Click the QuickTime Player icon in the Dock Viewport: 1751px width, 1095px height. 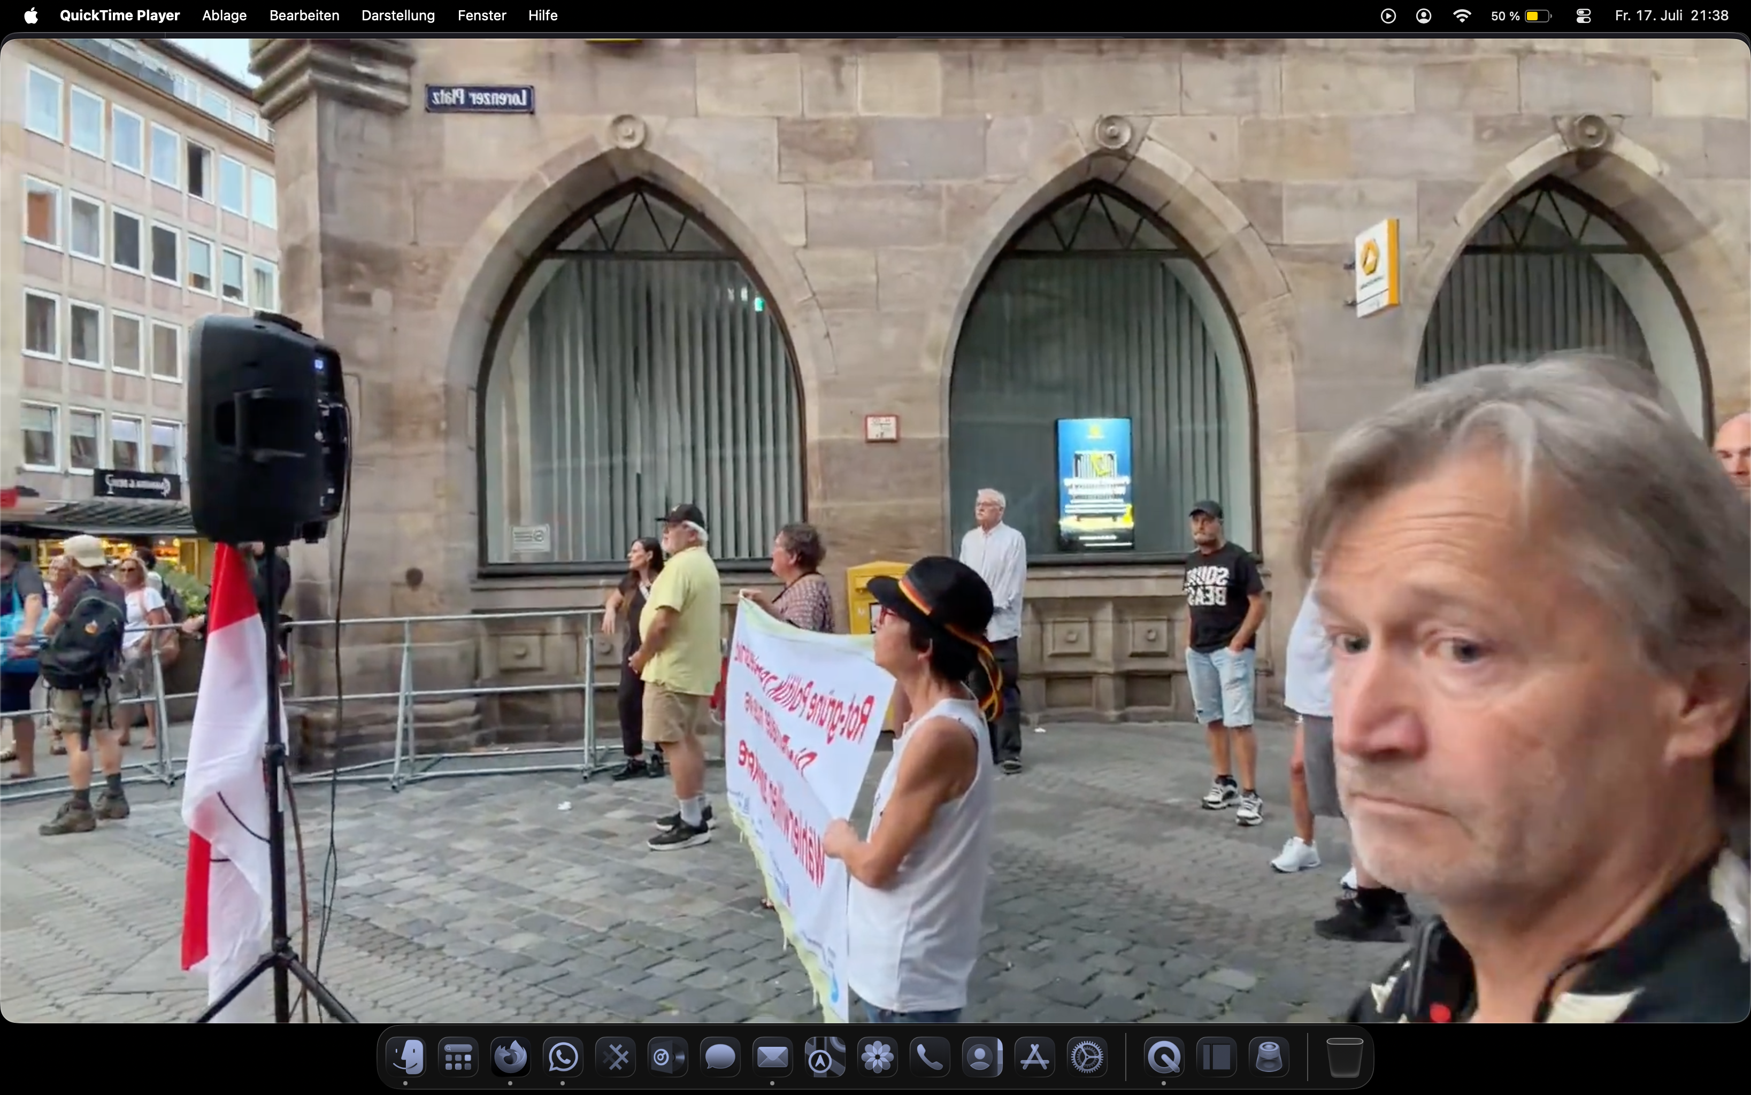[1163, 1058]
